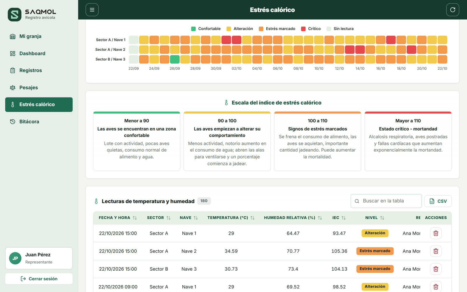Open Bitácora section
Viewport: 467px width, 292px height.
click(x=39, y=121)
